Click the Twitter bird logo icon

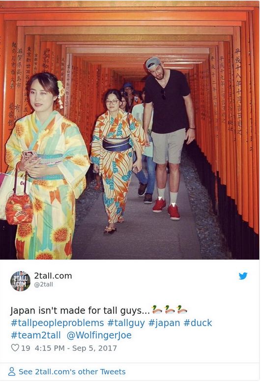click(243, 276)
